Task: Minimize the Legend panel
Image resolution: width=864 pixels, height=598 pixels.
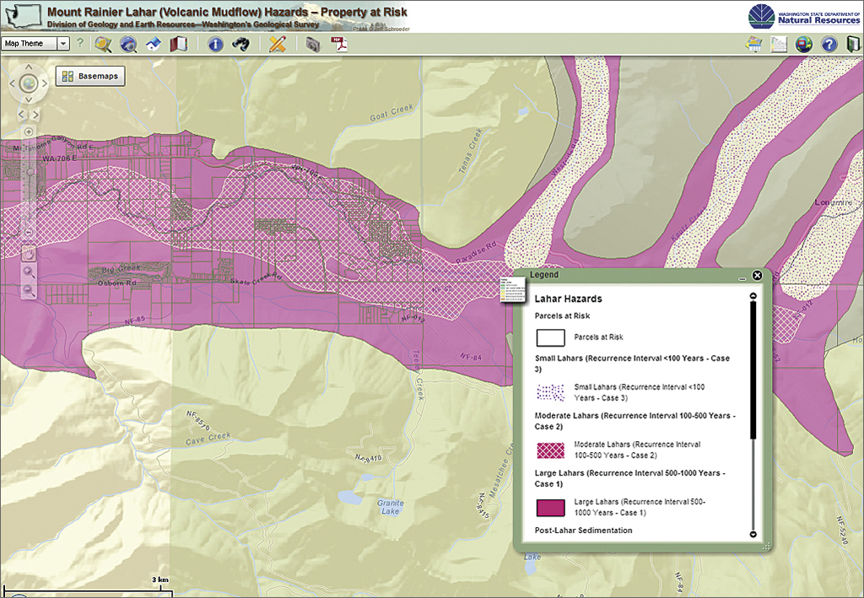Action: 742,277
